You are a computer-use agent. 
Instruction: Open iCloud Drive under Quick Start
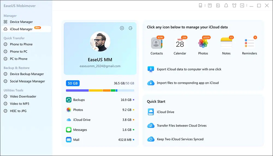(165, 112)
